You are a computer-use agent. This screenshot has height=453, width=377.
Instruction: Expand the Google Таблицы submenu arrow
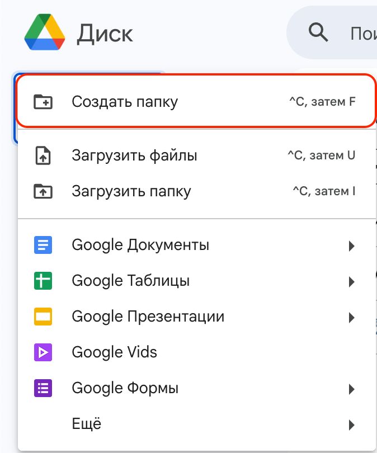point(351,281)
